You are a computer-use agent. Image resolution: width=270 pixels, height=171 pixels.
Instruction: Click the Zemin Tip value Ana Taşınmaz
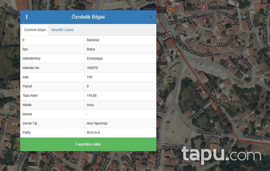[x=97, y=123]
